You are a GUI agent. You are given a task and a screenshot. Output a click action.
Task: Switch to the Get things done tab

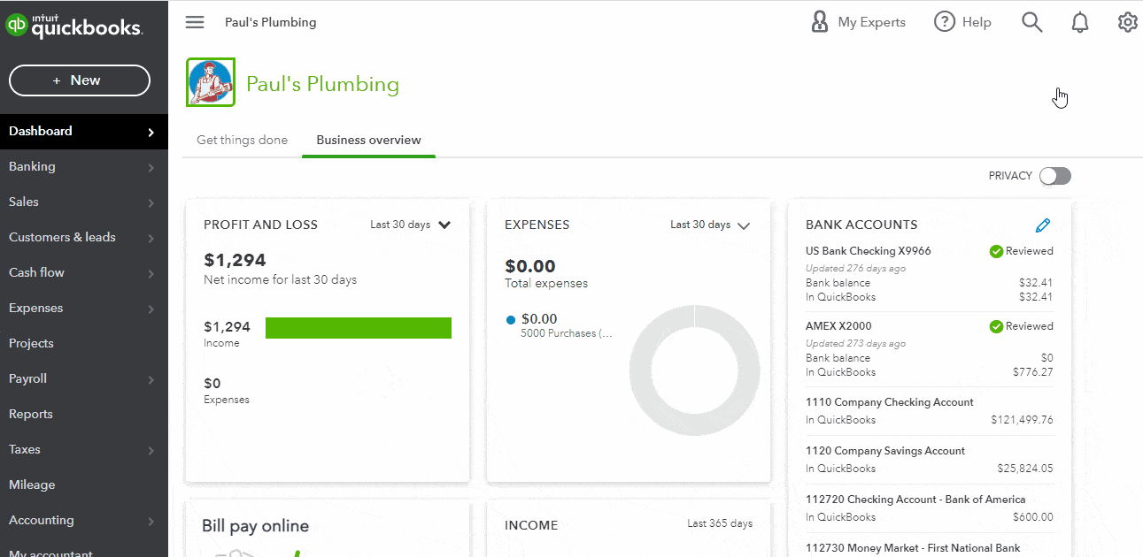tap(242, 140)
